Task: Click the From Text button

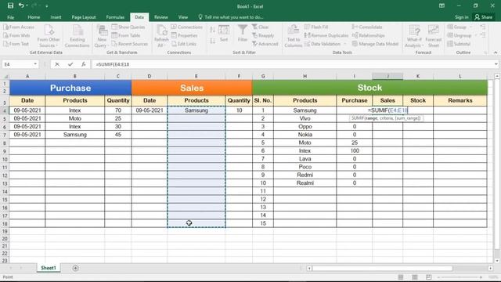Action: [16, 44]
